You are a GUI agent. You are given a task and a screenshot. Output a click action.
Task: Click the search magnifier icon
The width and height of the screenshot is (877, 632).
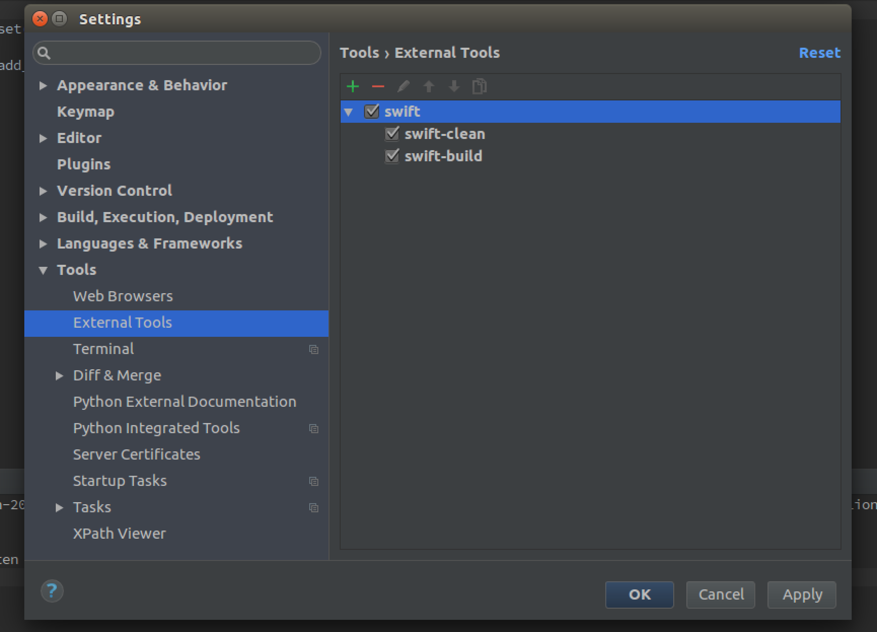(x=44, y=53)
